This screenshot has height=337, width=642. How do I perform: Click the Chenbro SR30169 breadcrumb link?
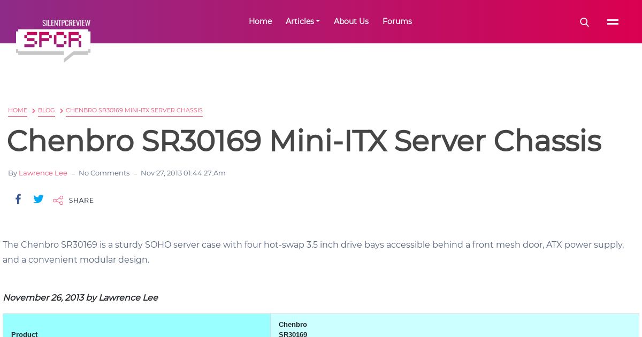tap(134, 110)
